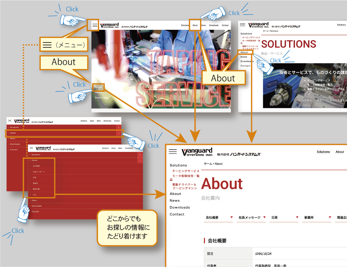Click Vanguard logo on the Taping Service page

tap(110, 25)
